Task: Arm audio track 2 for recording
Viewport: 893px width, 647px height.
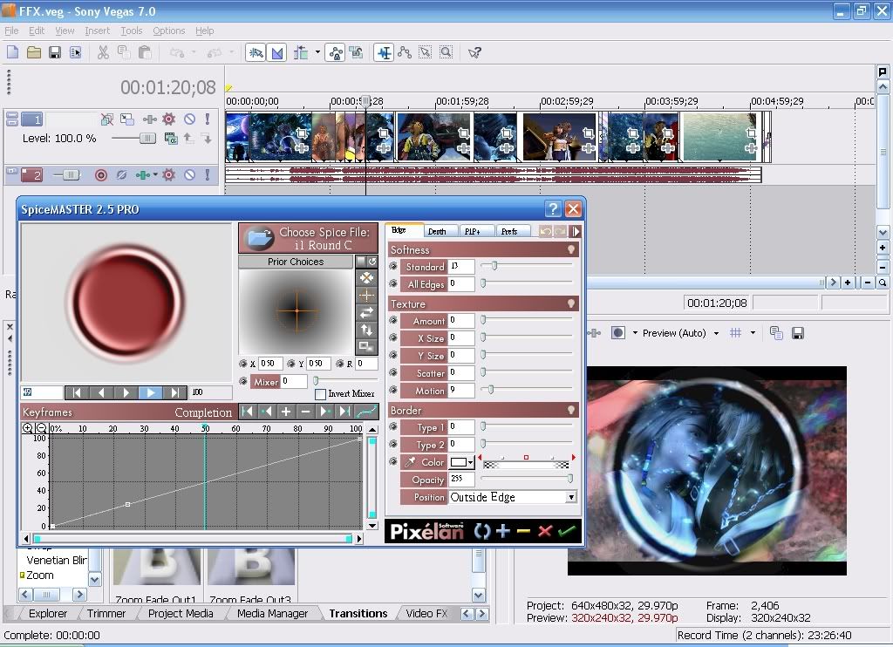Action: (100, 175)
